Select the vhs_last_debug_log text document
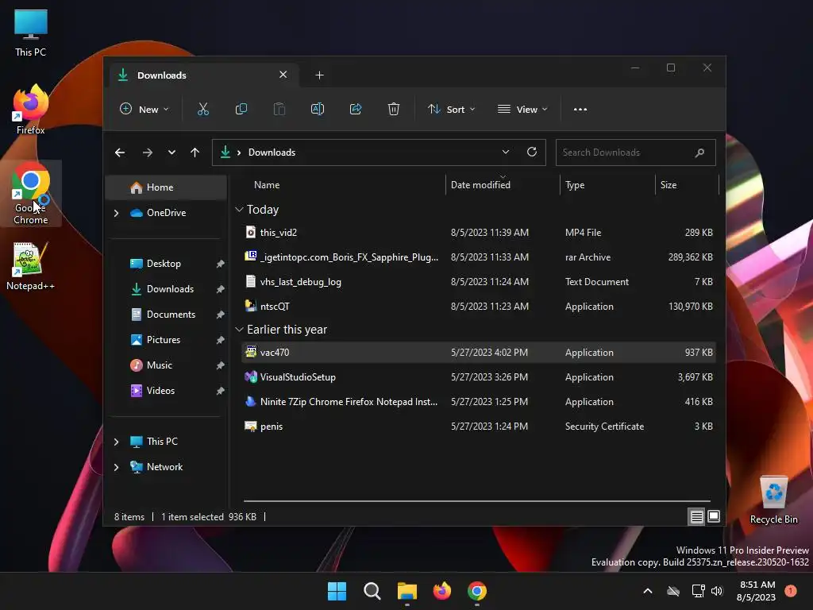The height and width of the screenshot is (610, 813). [479, 282]
